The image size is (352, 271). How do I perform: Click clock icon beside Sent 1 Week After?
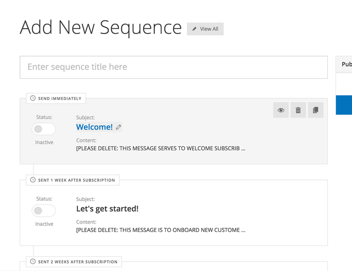tap(33, 180)
